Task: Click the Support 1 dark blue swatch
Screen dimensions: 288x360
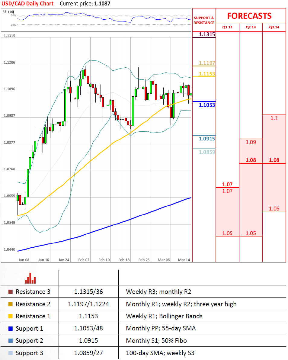Action: pos(11,329)
